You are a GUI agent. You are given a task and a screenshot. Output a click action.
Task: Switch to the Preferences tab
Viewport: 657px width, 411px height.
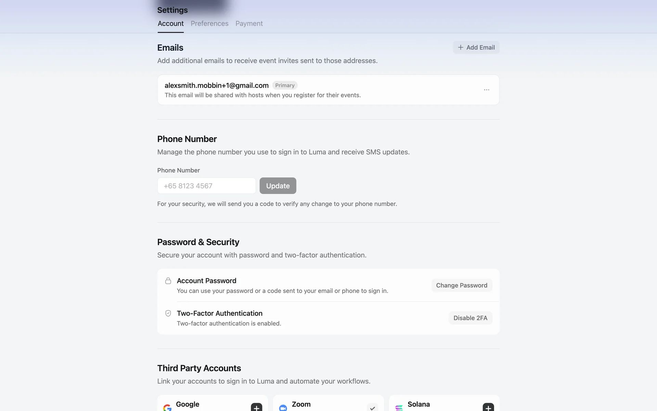click(x=209, y=24)
